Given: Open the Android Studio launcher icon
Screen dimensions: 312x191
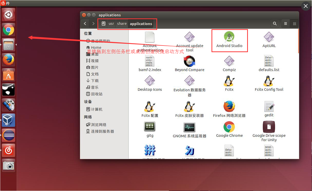Looking at the screenshot, I should point(229,37).
